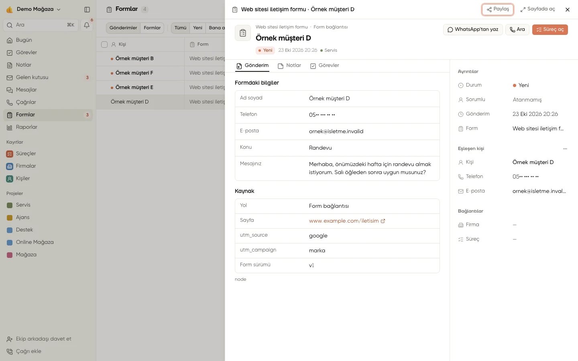Click the Paylaş button
The width and height of the screenshot is (578, 361).
click(498, 9)
